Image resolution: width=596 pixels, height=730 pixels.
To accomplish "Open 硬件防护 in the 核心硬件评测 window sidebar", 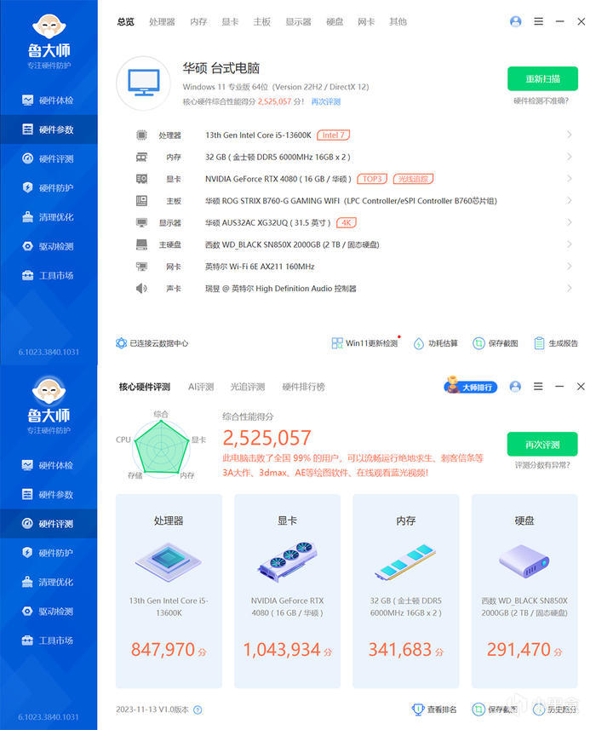I will [49, 553].
